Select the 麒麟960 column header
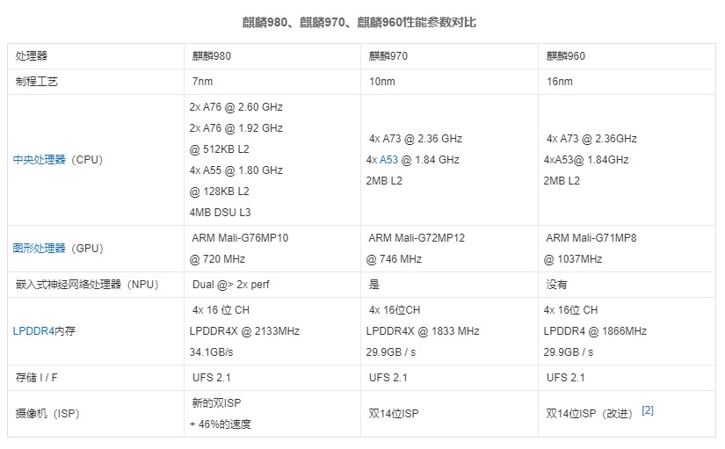 click(565, 56)
